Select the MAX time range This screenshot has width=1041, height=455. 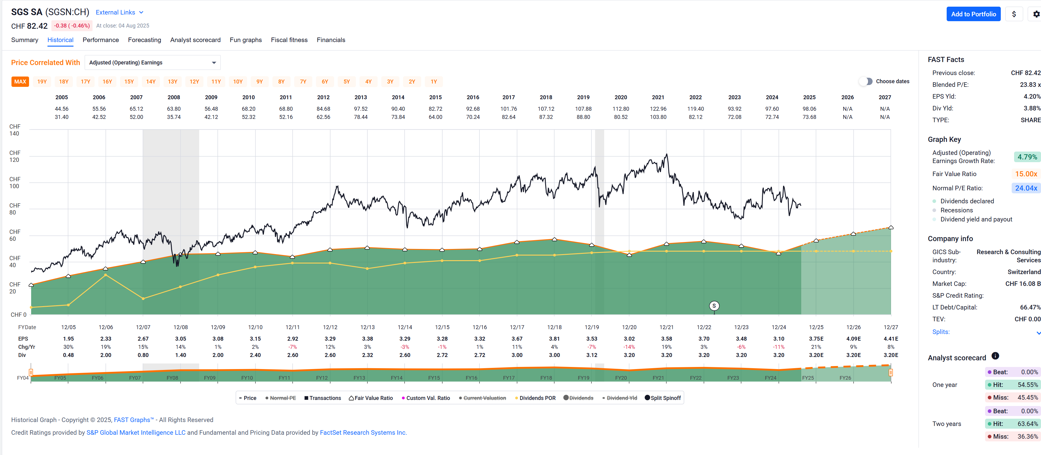click(x=20, y=82)
